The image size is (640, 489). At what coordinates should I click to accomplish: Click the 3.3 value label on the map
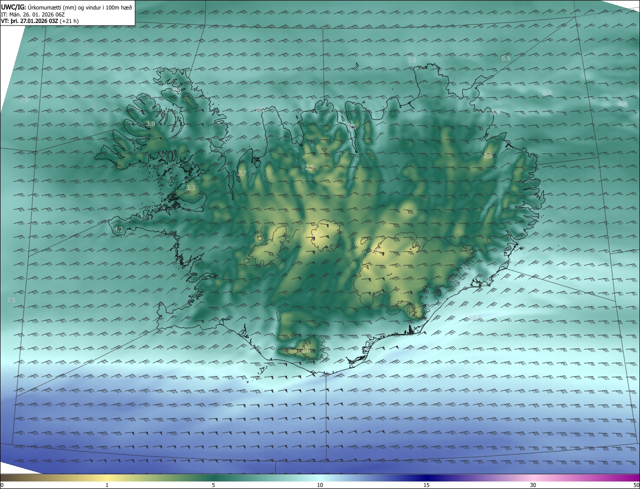[190, 187]
